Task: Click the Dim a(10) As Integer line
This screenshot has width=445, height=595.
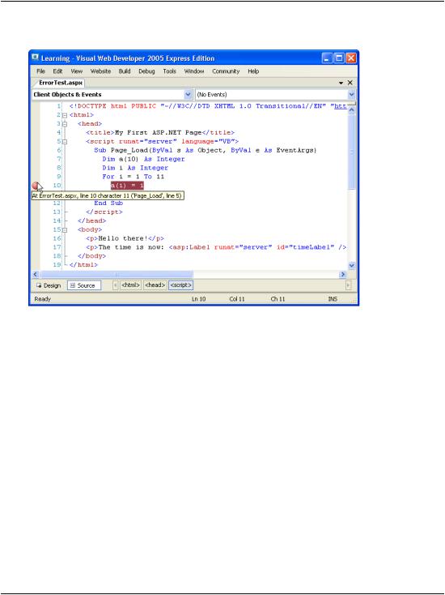Action: click(x=143, y=159)
